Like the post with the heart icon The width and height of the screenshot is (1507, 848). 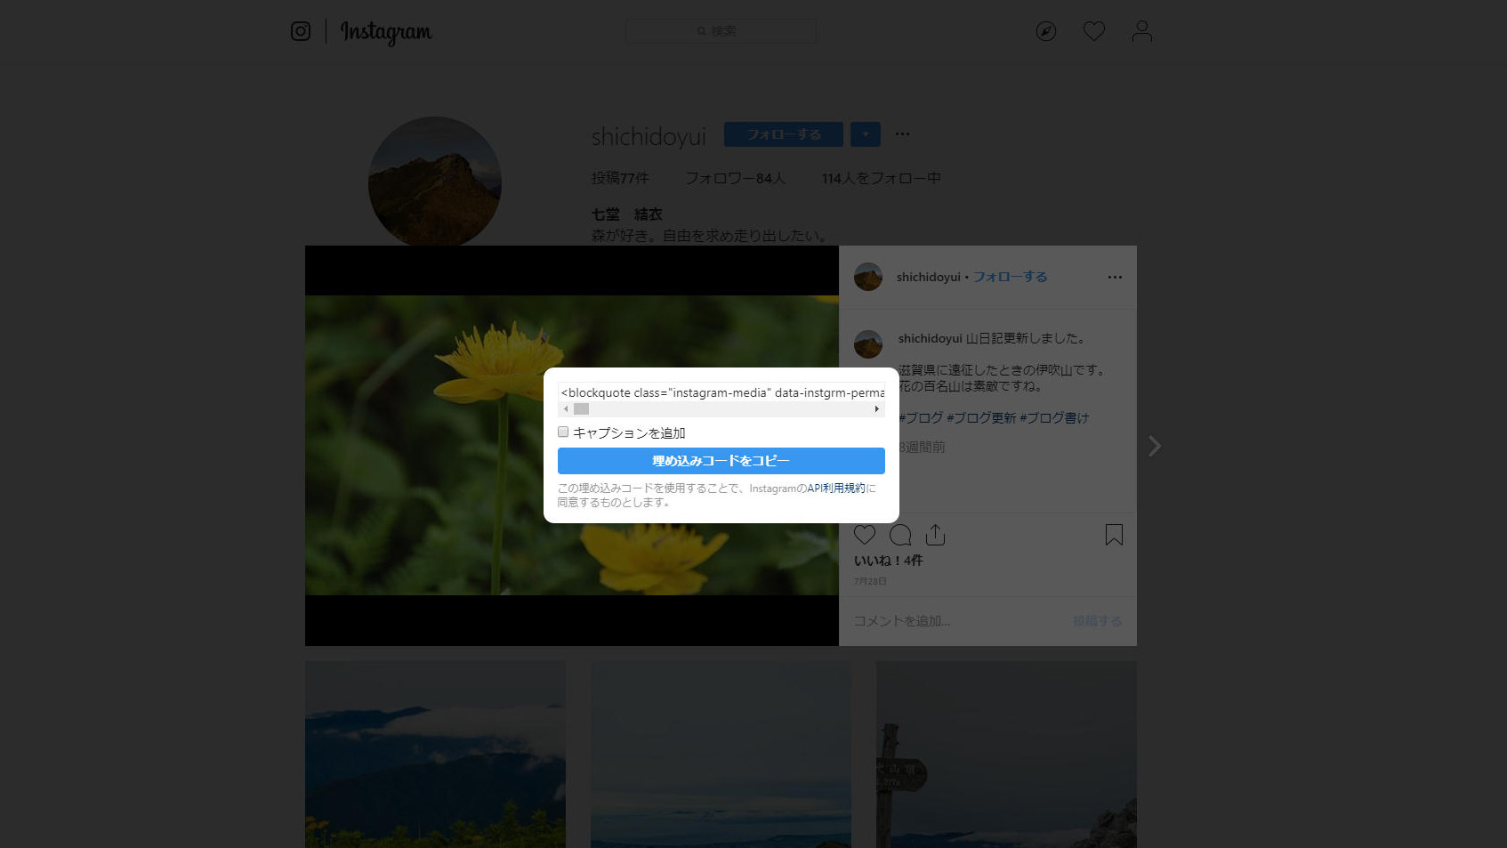point(865,535)
